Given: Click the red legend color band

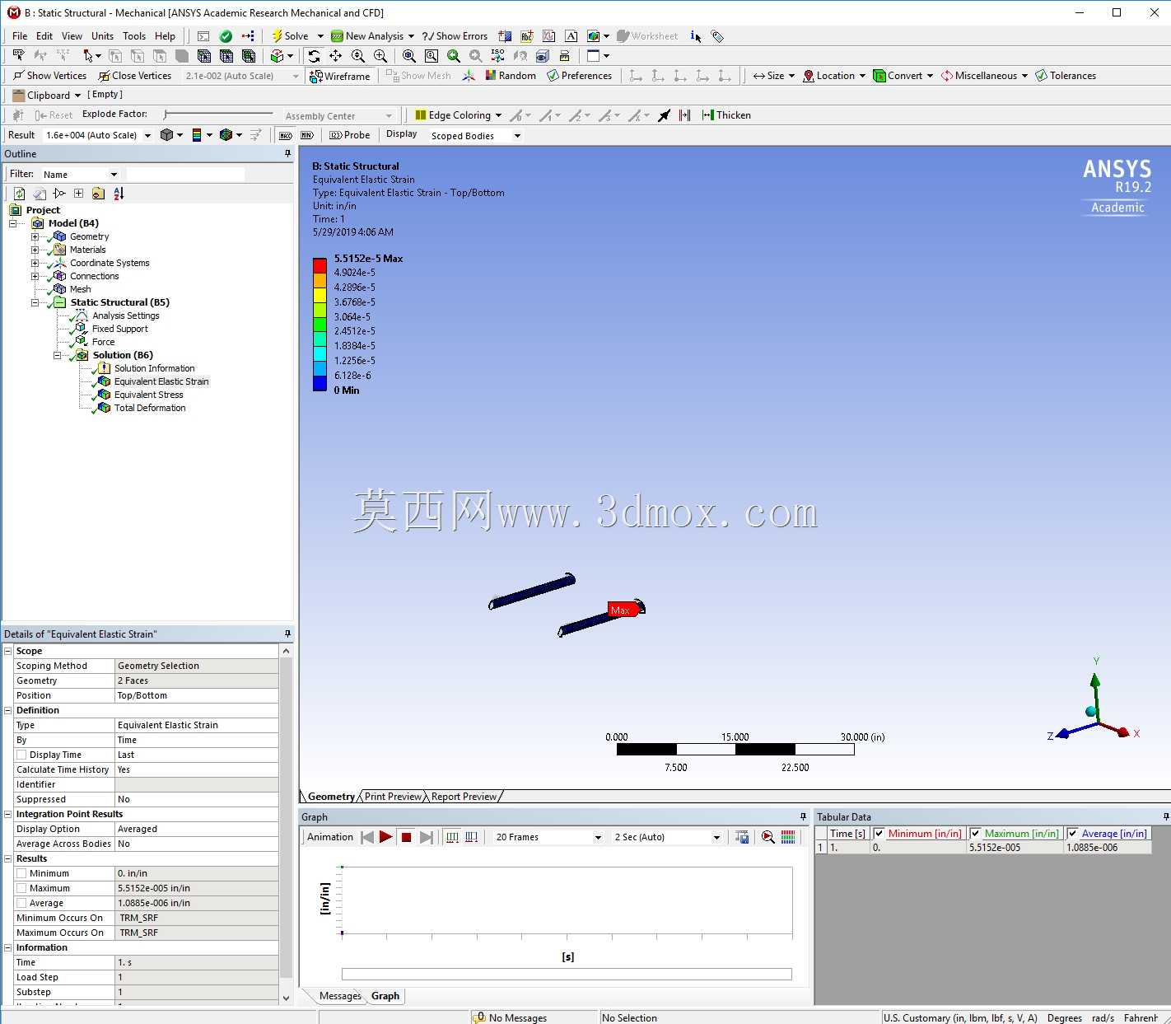Looking at the screenshot, I should click(320, 265).
